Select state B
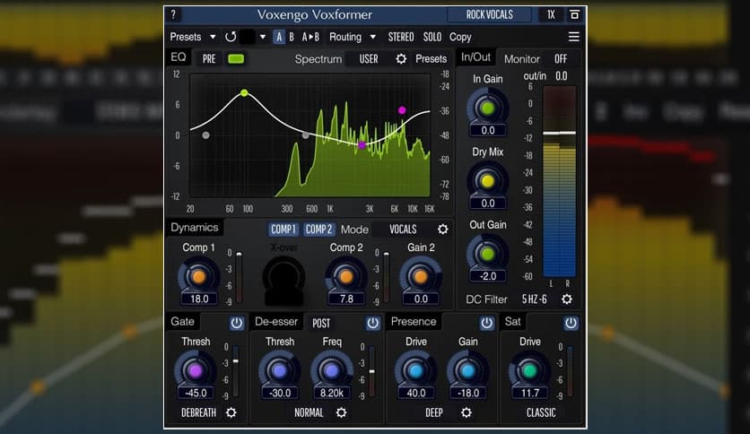 pyautogui.click(x=292, y=37)
